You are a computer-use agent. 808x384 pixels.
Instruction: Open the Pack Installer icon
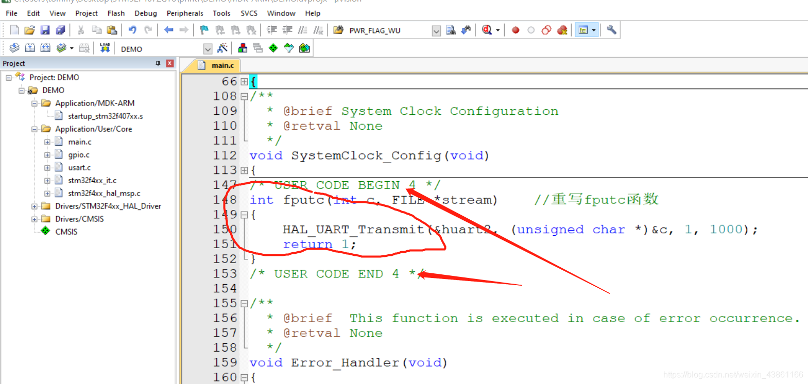304,48
